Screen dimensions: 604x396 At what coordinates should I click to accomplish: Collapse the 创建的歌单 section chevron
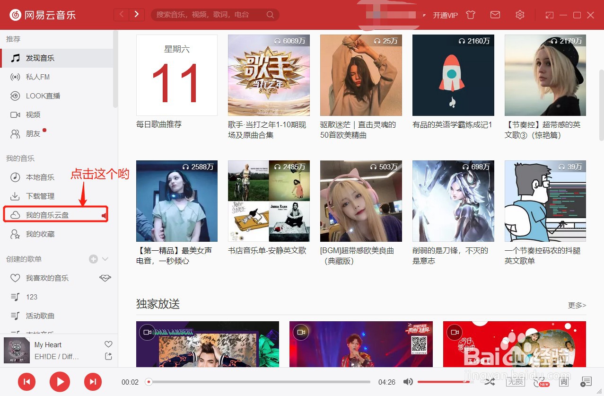(x=105, y=259)
